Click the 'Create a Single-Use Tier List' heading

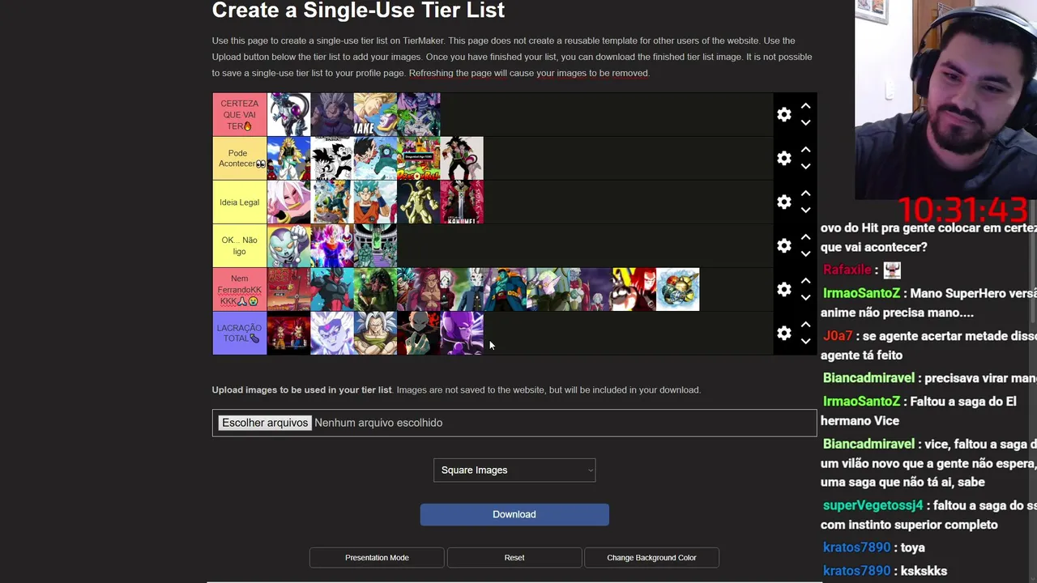[x=358, y=11]
